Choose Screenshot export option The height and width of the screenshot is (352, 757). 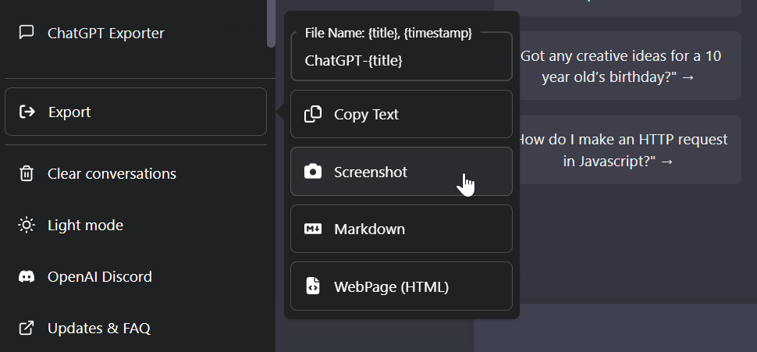401,172
